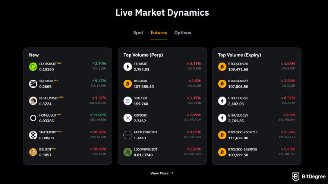Open the CUDISUSDT pair name
Viewport: 328px width, 184px height.
[48, 64]
